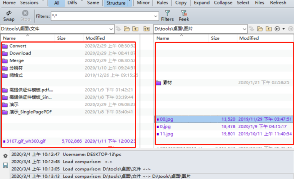This screenshot has width=294, height=179.
Task: Select the 11.jpg file row
Action: point(224,134)
